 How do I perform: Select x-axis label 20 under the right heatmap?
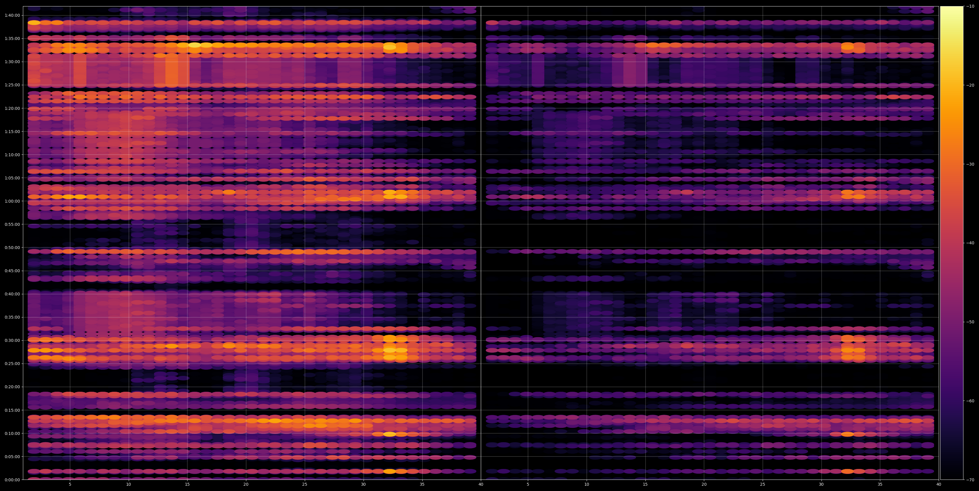(x=704, y=485)
